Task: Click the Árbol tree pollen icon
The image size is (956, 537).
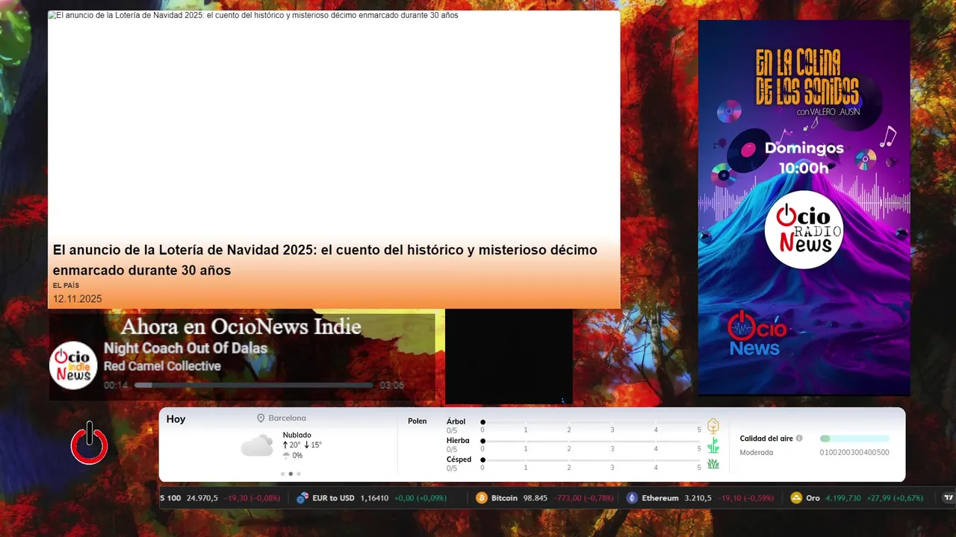Action: [x=713, y=426]
